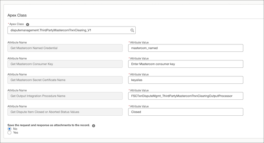
Task: Click the Apex Class section heading
Action: [x=17, y=15]
